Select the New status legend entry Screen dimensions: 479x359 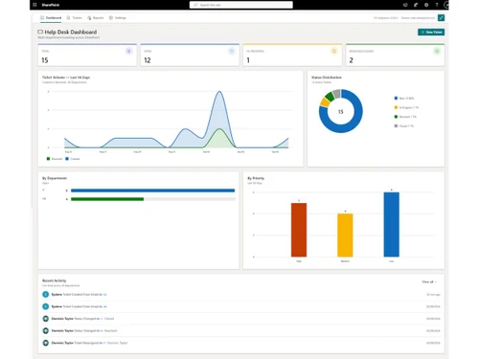click(x=404, y=99)
